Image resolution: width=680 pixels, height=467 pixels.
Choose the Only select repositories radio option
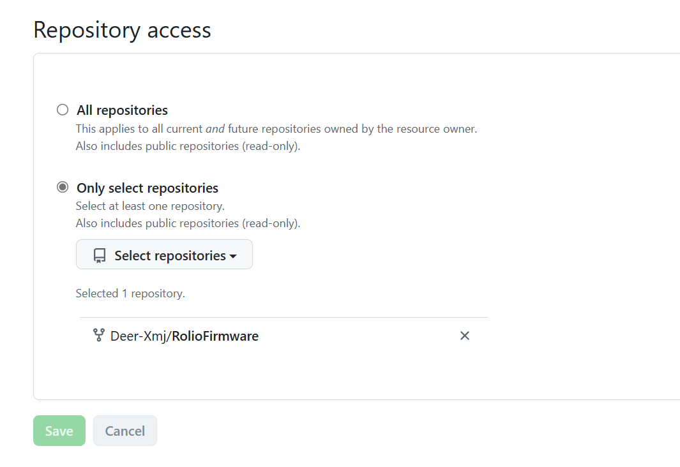(x=63, y=187)
